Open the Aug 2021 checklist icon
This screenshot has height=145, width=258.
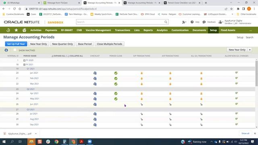[x=95, y=119]
